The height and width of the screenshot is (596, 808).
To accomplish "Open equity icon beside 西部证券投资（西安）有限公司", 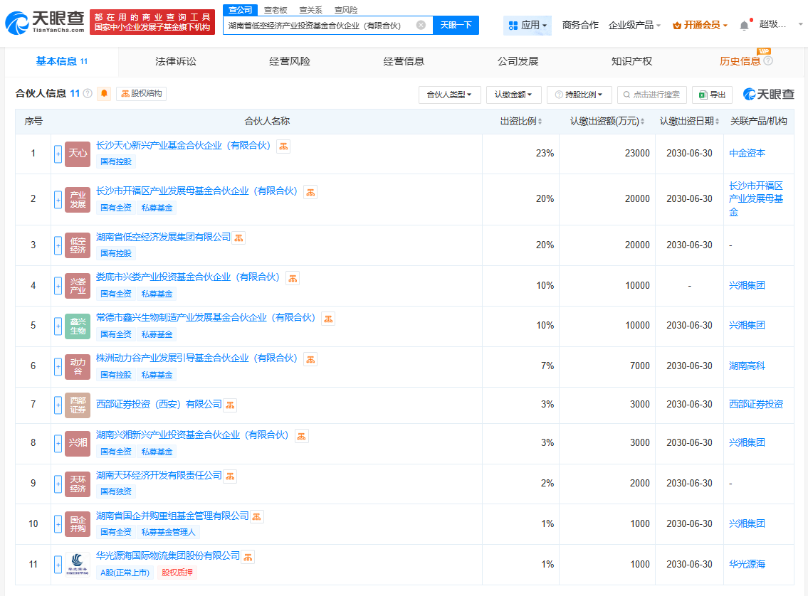I will click(x=230, y=405).
